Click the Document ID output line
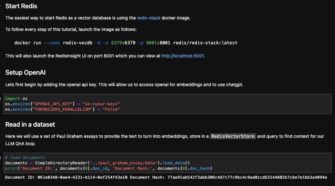The height and width of the screenshot is (186, 335). [166, 177]
